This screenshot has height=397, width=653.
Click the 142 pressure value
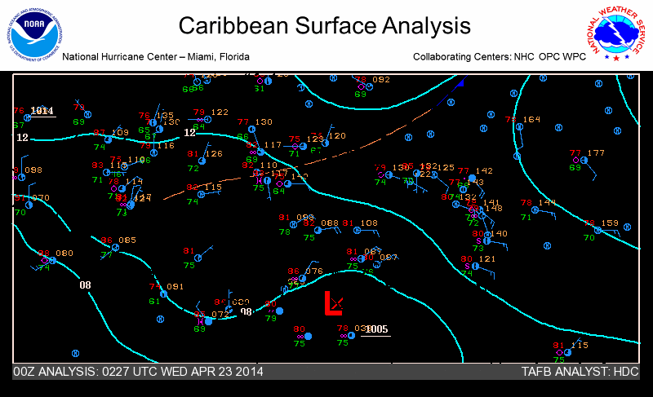tap(484, 171)
